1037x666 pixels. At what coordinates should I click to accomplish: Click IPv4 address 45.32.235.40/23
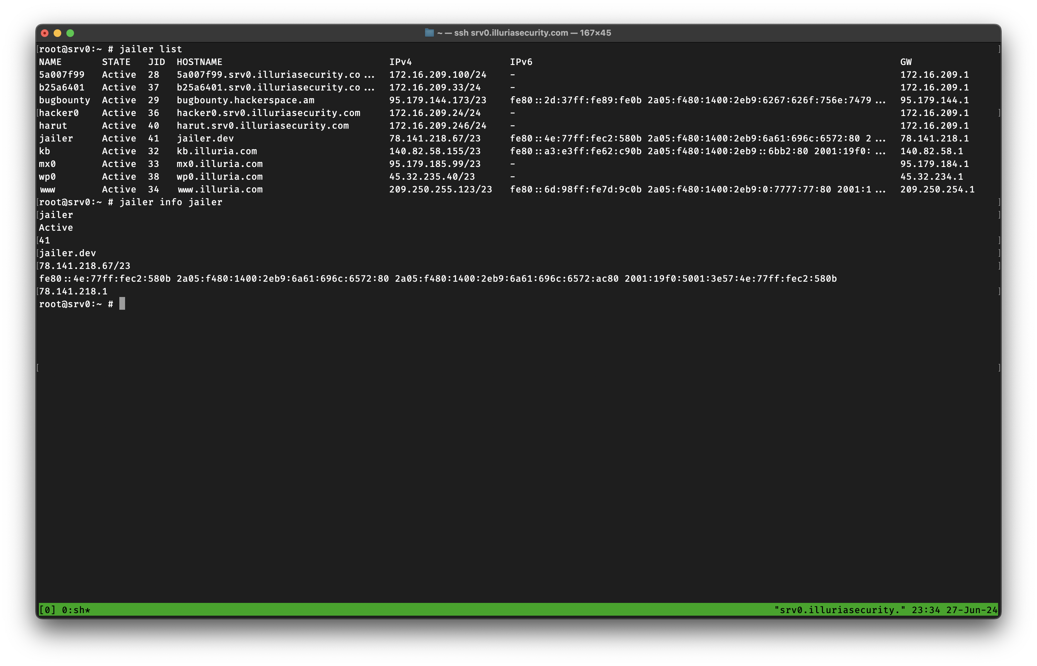pyautogui.click(x=432, y=177)
